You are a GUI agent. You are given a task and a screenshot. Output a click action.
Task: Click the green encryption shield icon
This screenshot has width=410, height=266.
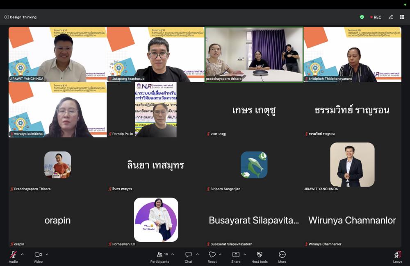tap(362, 17)
